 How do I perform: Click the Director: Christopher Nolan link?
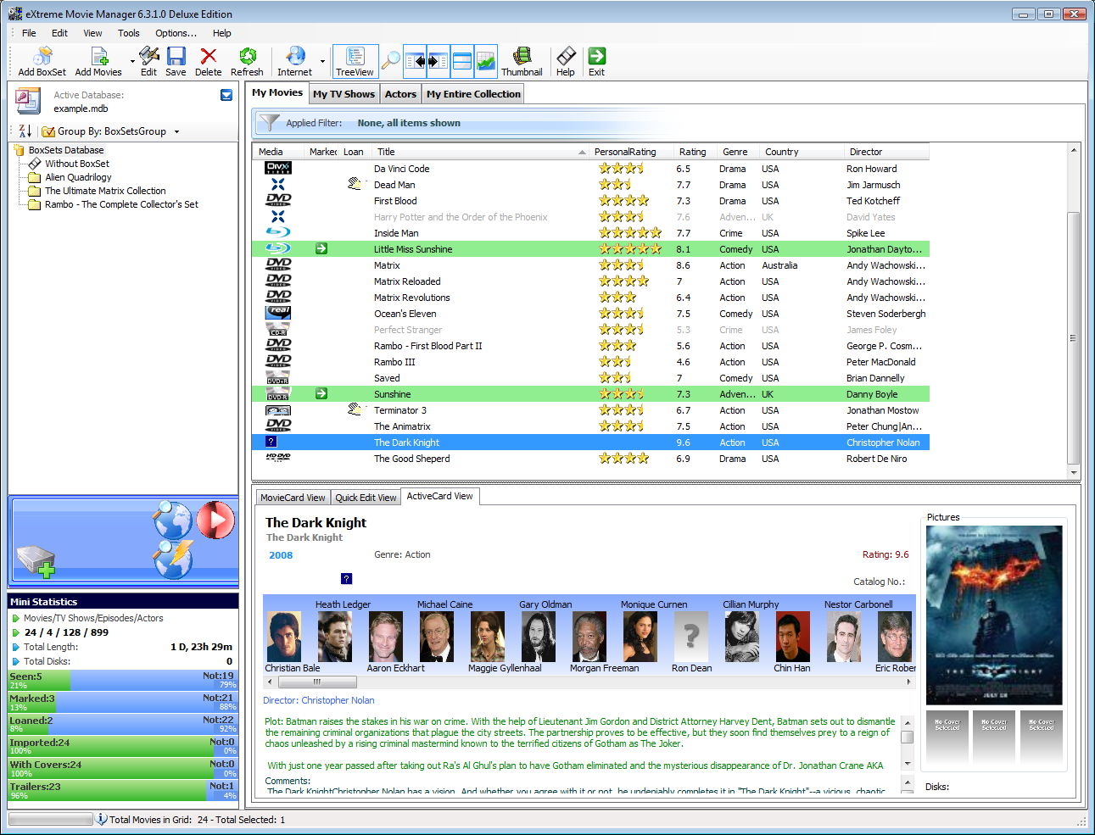(319, 700)
